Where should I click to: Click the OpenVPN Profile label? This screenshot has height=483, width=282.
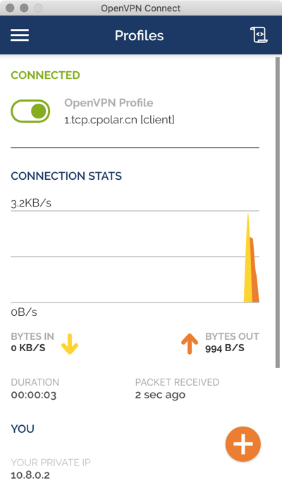[x=109, y=102]
